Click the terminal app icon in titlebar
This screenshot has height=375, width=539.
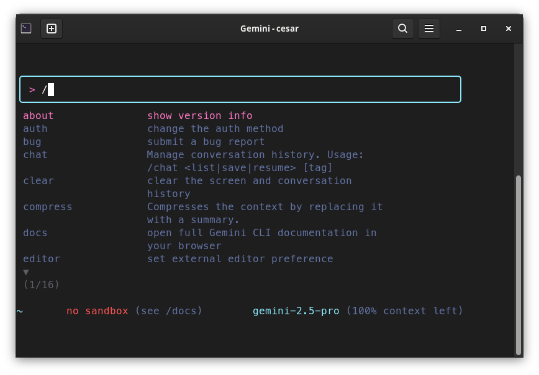click(26, 29)
